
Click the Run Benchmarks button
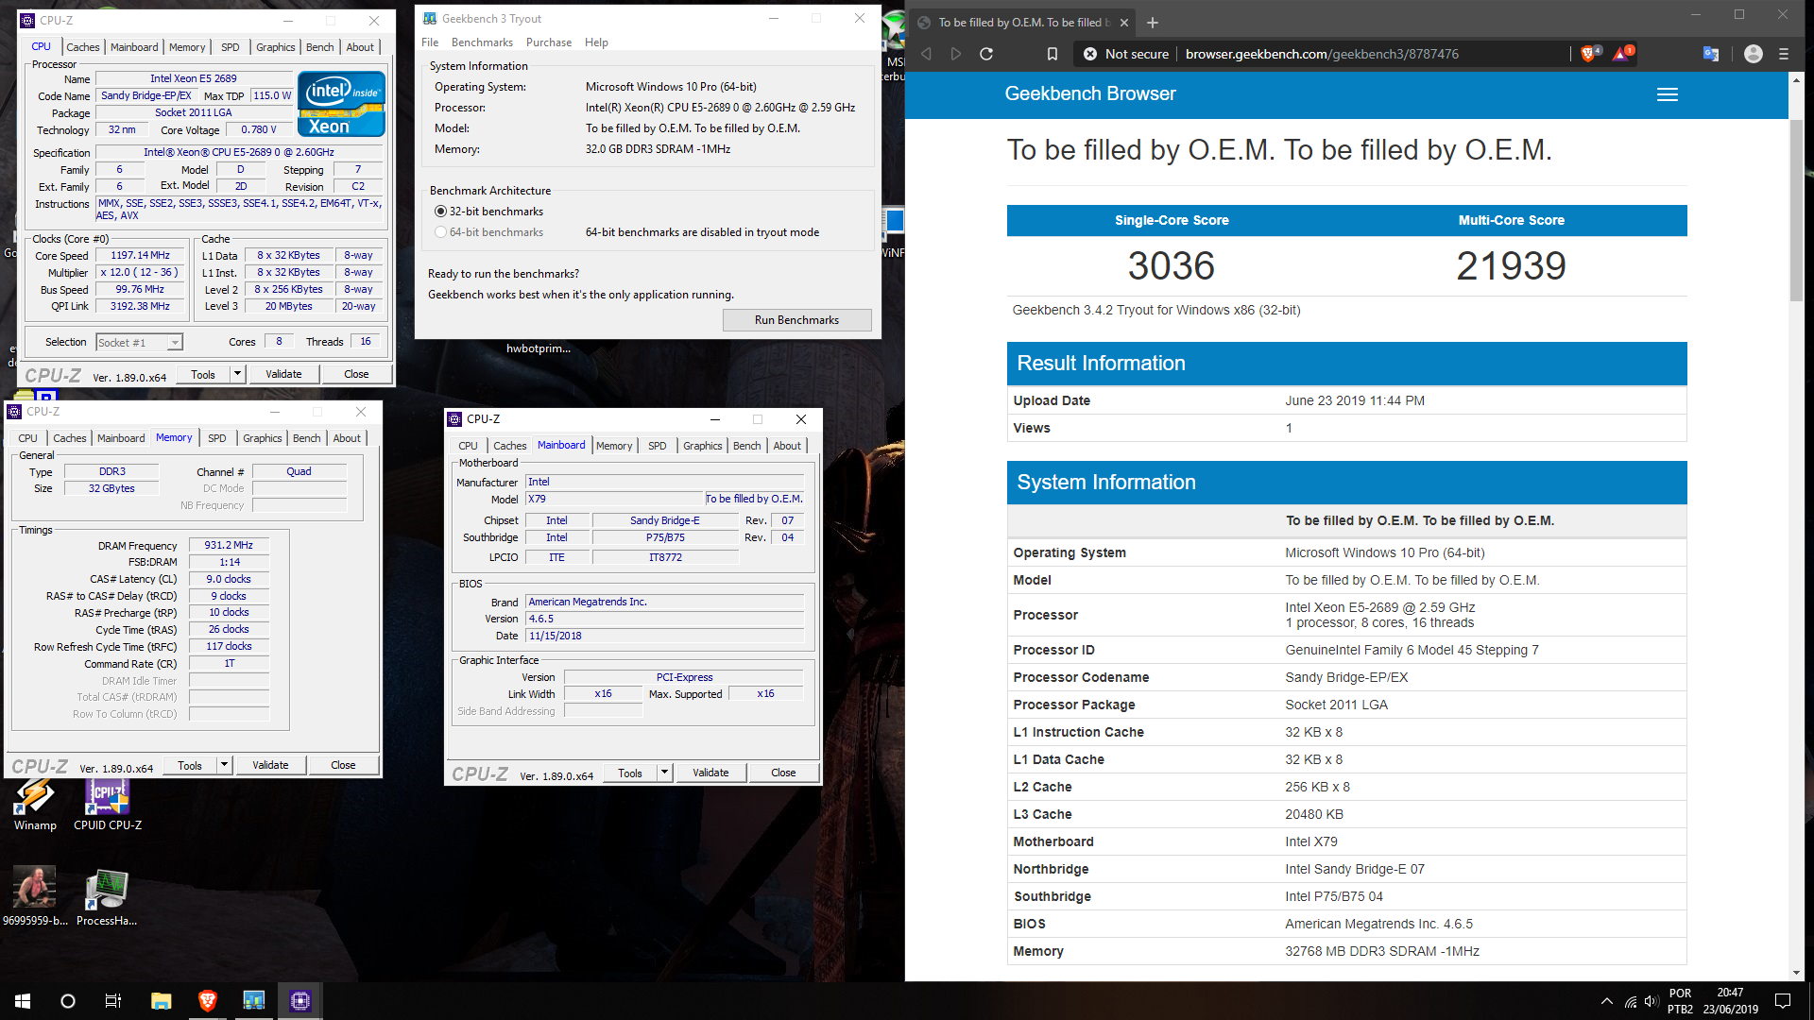pyautogui.click(x=796, y=320)
